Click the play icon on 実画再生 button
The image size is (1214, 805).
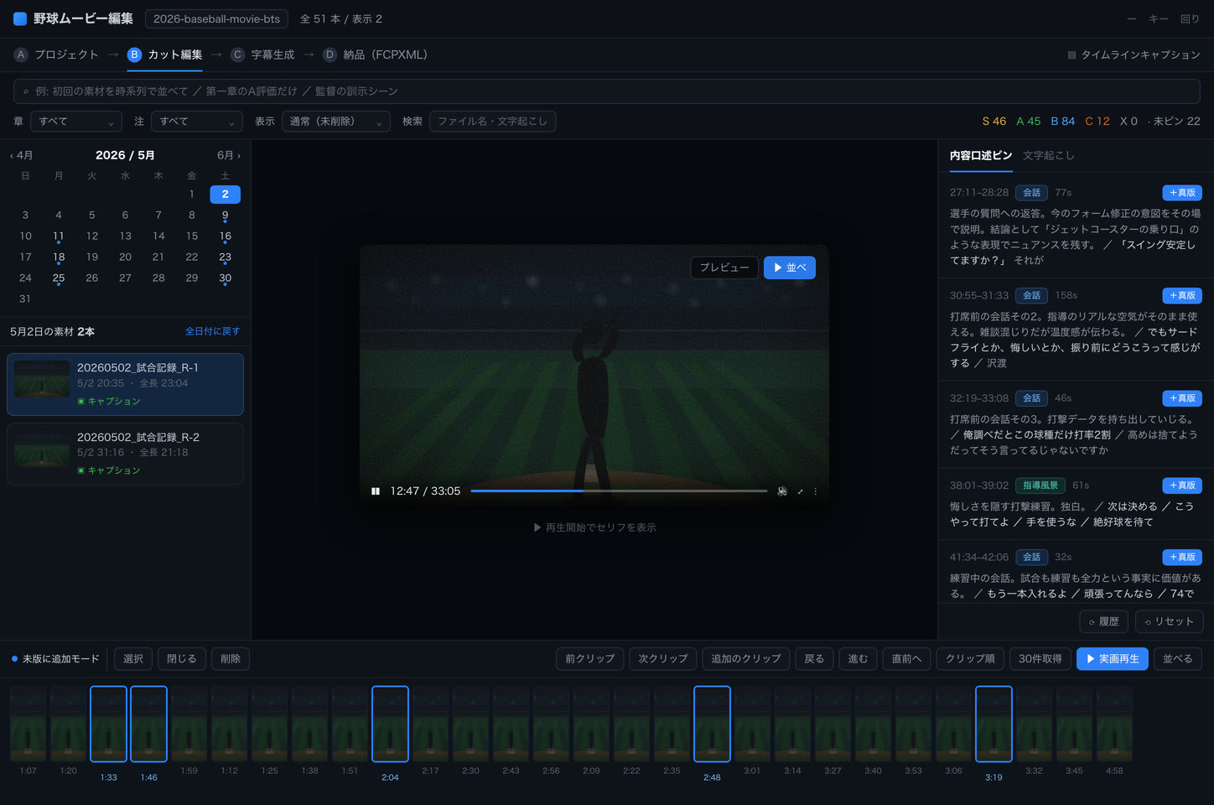[x=1091, y=659]
